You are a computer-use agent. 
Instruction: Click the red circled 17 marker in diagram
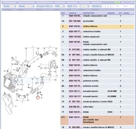pos(38,97)
